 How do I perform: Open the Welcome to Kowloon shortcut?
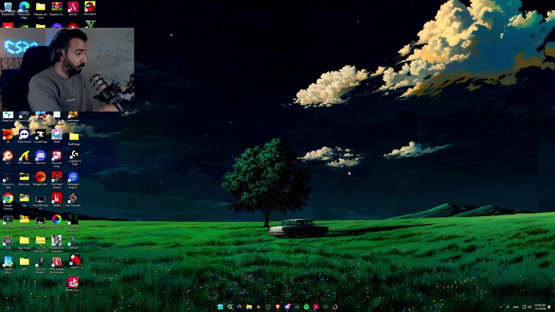[73, 223]
